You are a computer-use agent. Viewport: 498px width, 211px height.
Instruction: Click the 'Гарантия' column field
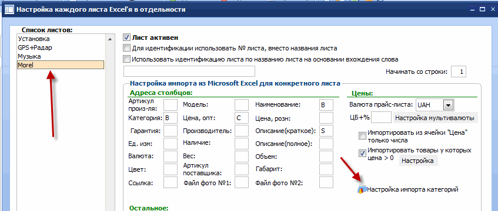pos(171,130)
